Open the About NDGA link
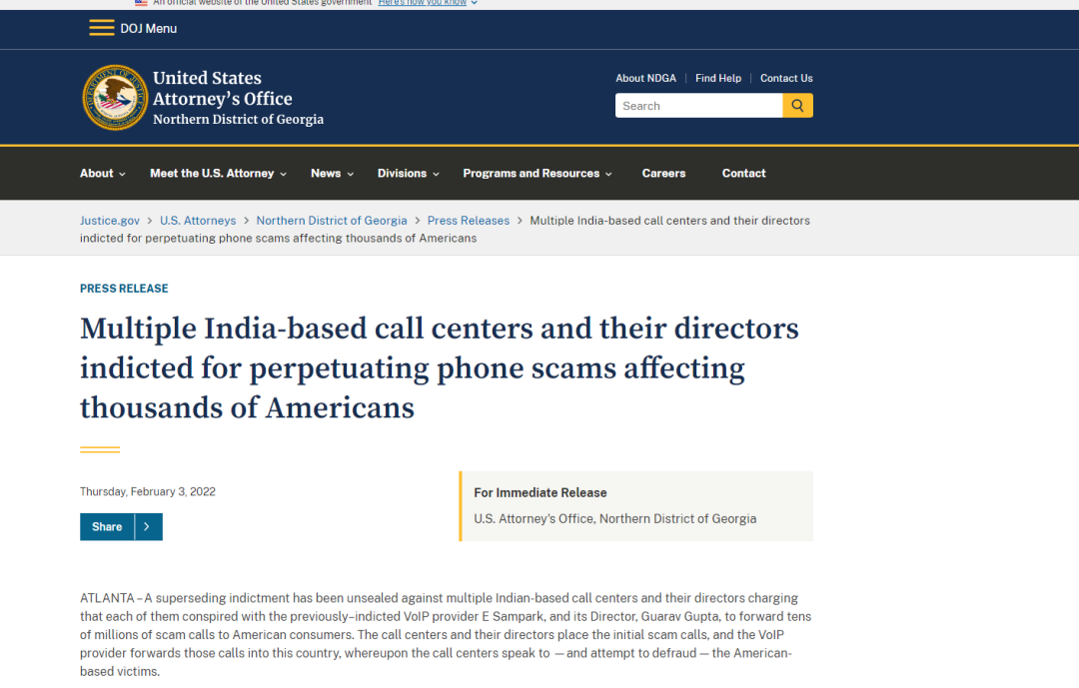The width and height of the screenshot is (1079, 688). [x=645, y=79]
